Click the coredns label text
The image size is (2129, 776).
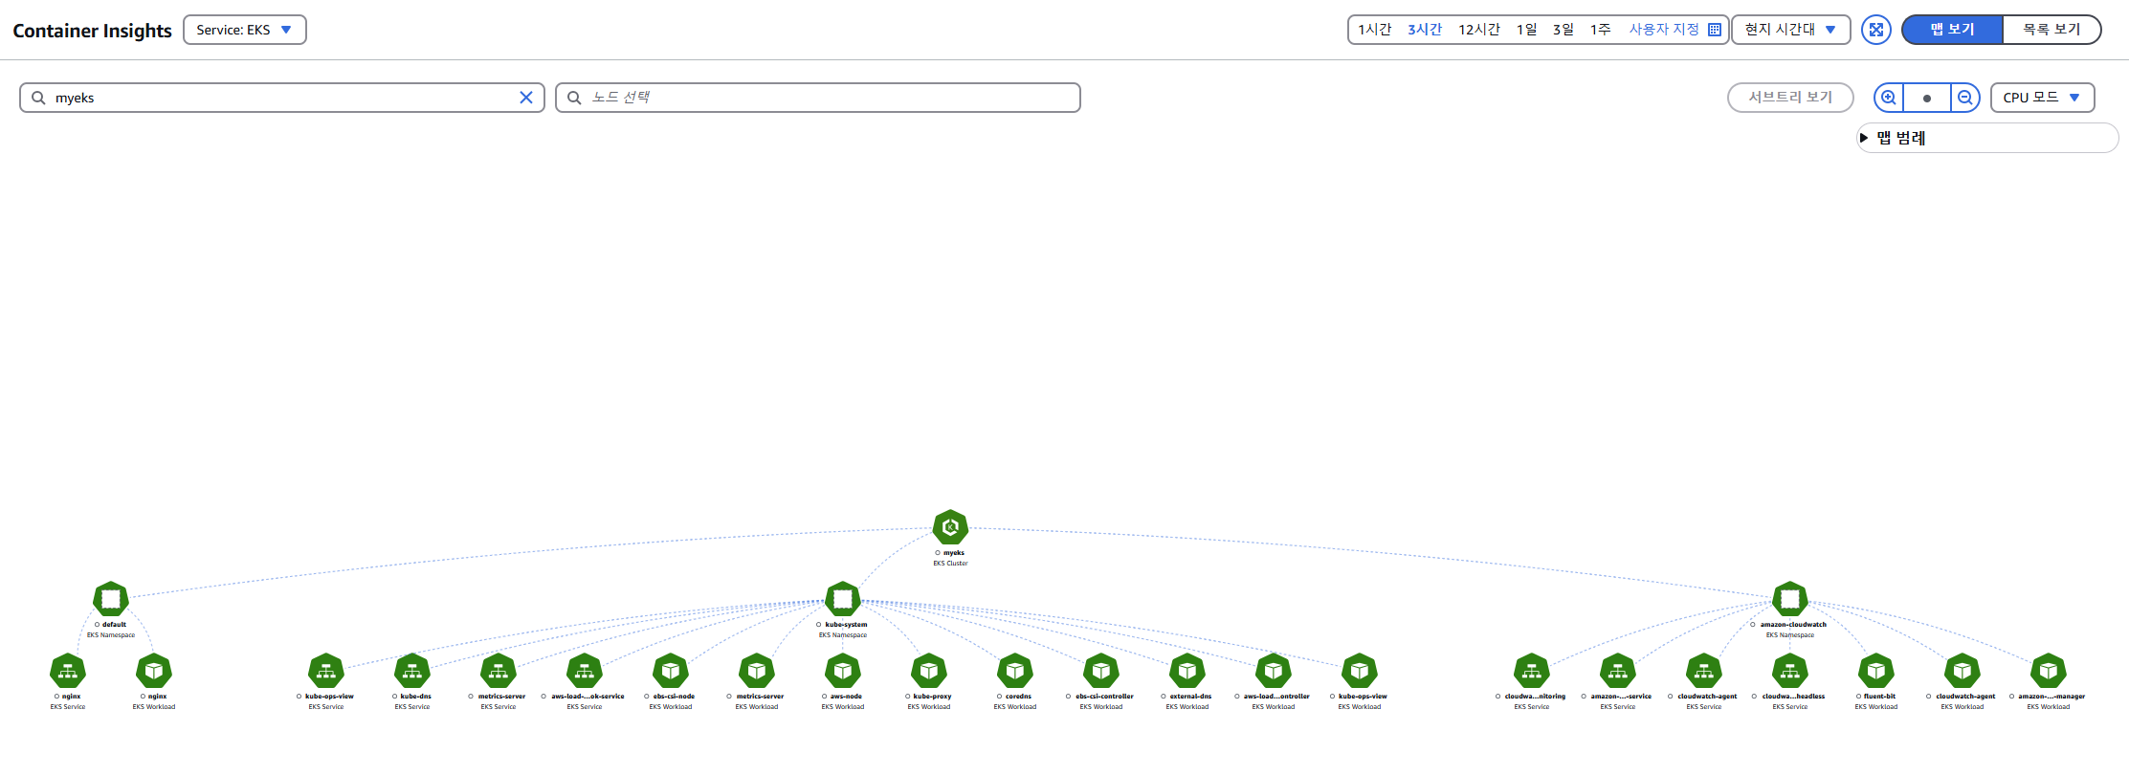point(1018,697)
